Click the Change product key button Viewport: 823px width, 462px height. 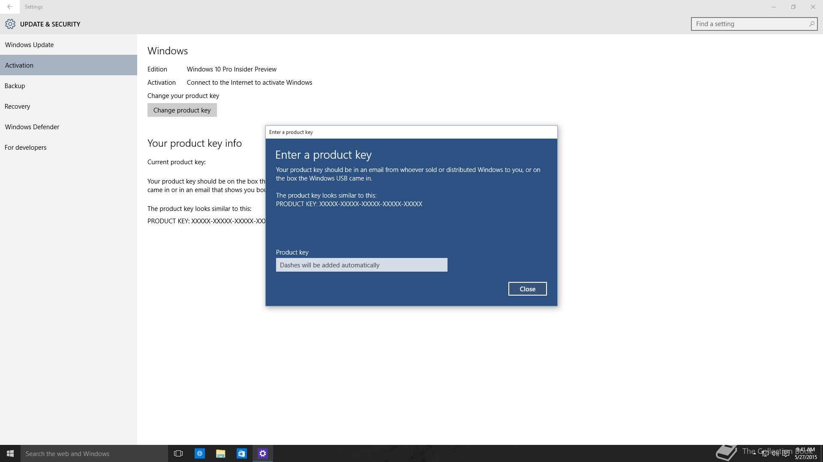[x=182, y=110]
